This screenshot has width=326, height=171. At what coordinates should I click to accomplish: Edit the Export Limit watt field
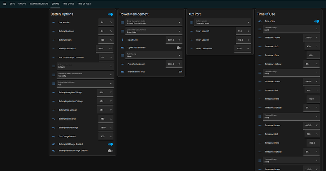tap(174, 40)
